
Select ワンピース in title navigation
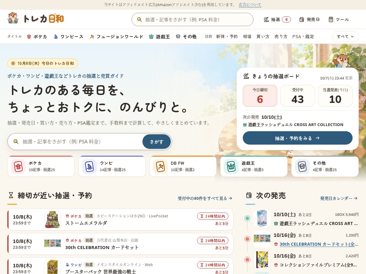click(68, 37)
